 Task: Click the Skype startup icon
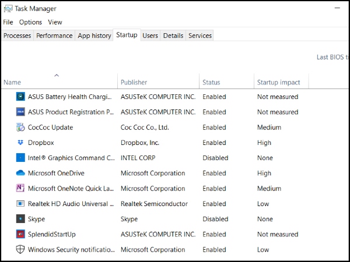(21, 219)
